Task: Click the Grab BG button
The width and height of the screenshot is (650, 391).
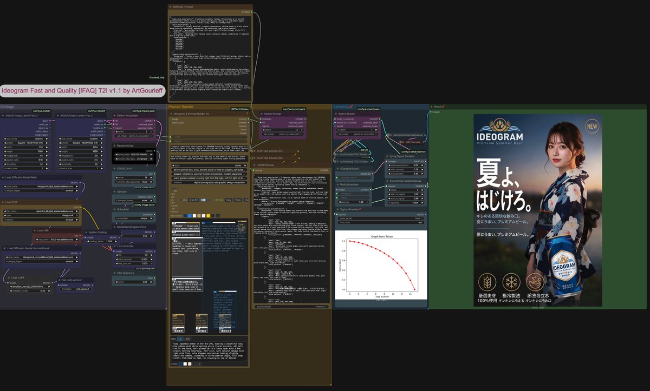Action: pyautogui.click(x=193, y=200)
